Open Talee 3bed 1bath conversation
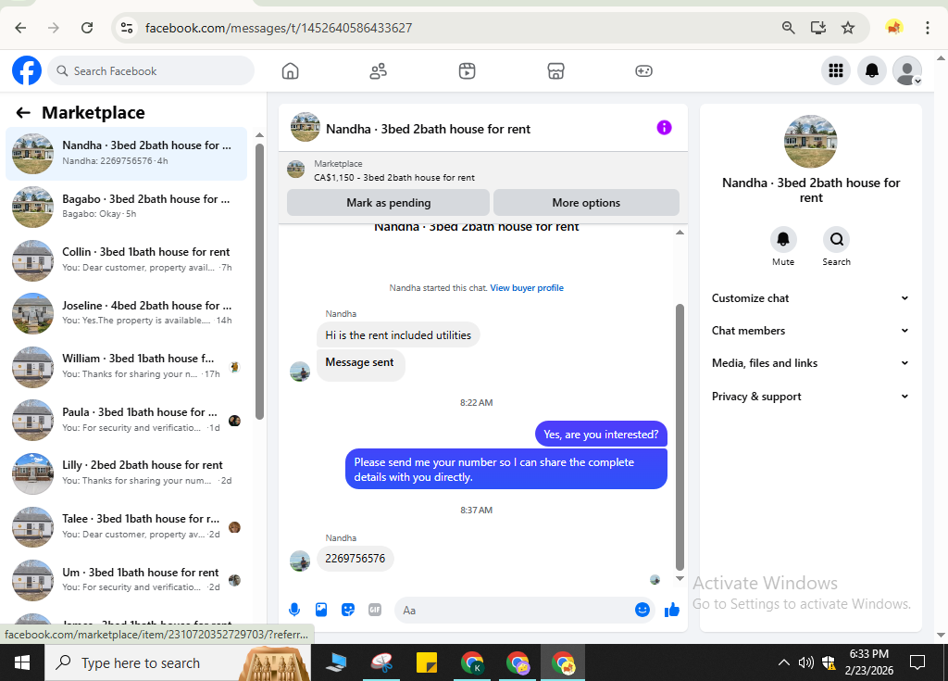The height and width of the screenshot is (681, 948). tap(126, 526)
